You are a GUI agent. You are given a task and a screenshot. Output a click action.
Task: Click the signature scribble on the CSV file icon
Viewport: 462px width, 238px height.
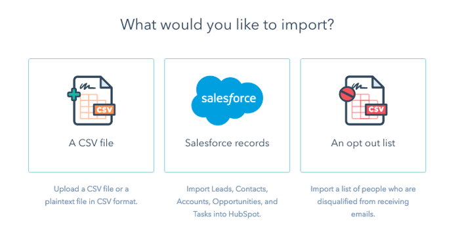[87, 87]
